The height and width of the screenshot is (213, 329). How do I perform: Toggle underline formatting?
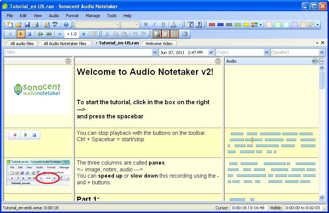163,25
